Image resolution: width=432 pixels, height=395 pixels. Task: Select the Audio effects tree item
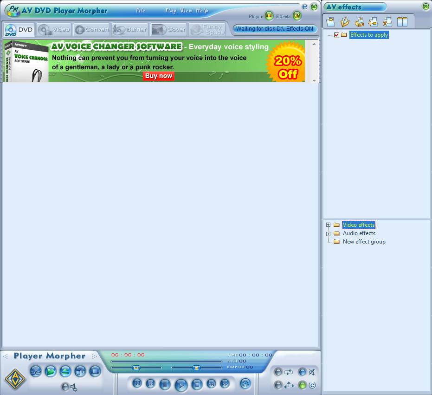pyautogui.click(x=359, y=233)
